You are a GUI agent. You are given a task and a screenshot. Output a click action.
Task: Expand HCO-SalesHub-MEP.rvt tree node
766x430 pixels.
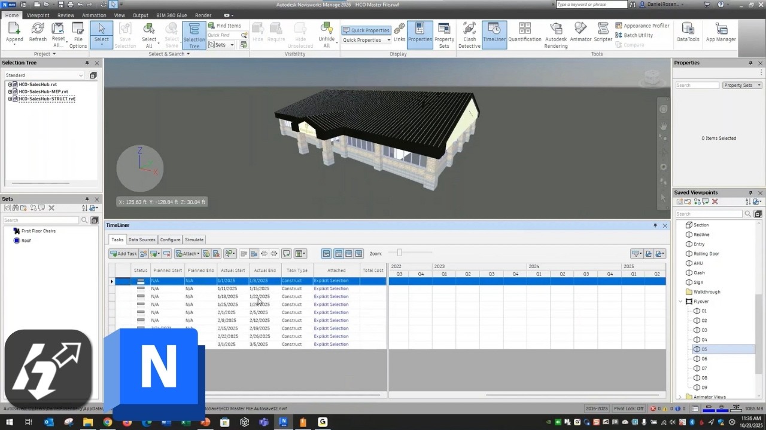point(10,92)
